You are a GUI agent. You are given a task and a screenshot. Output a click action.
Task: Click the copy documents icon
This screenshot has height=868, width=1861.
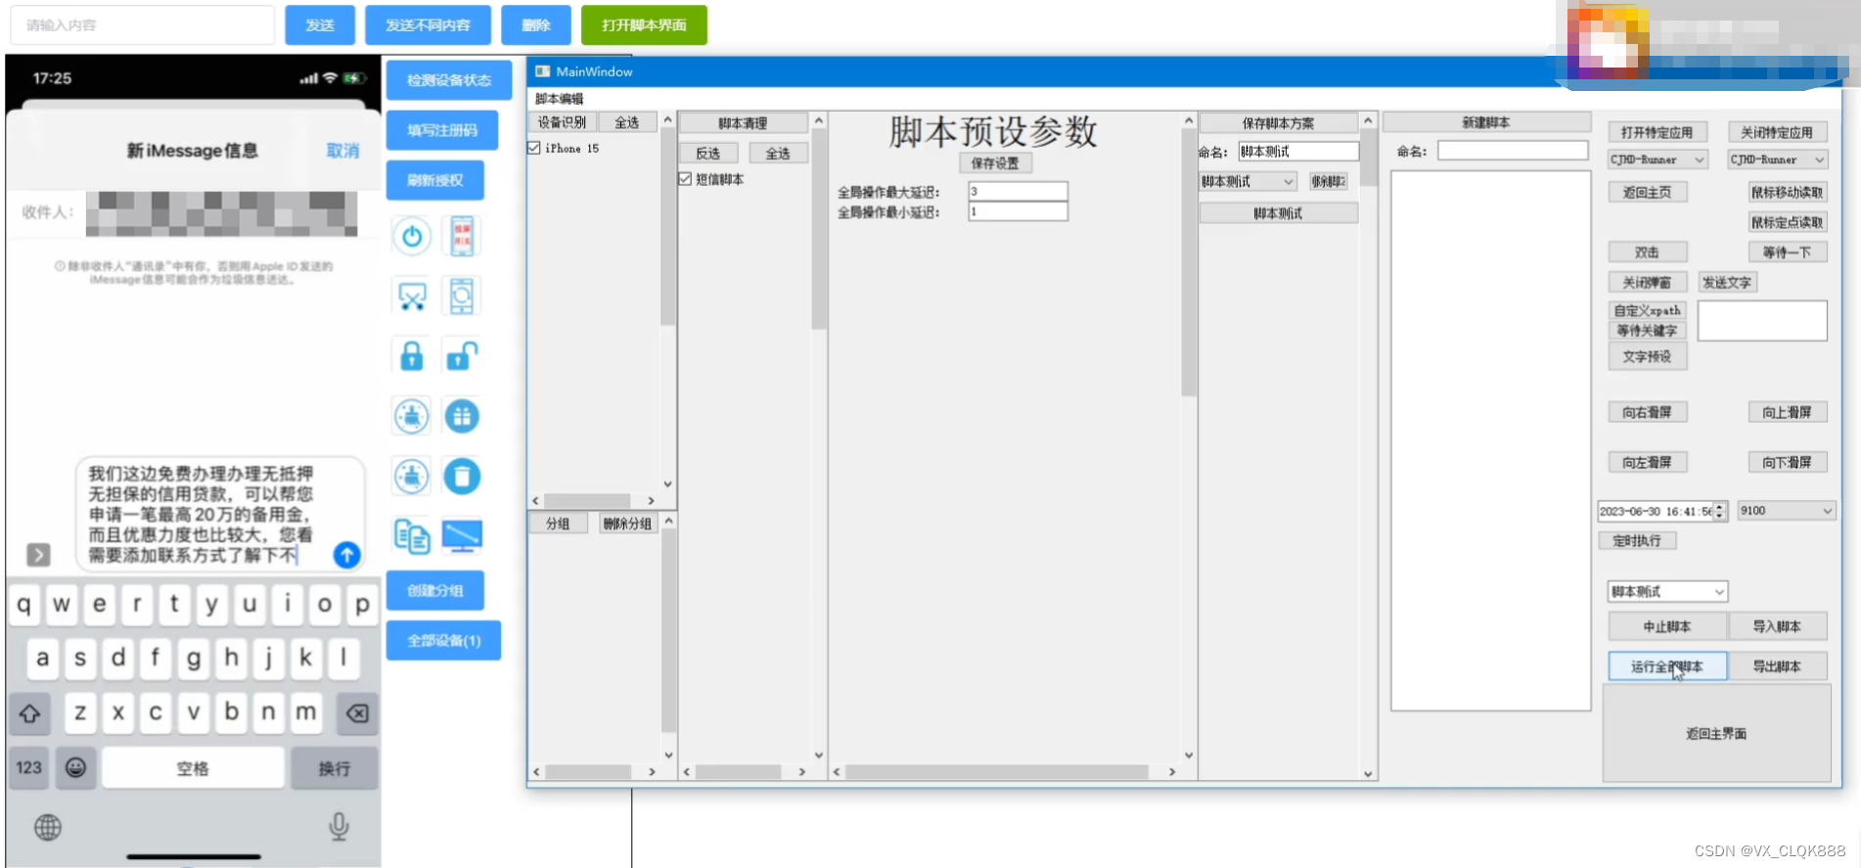[x=412, y=536]
